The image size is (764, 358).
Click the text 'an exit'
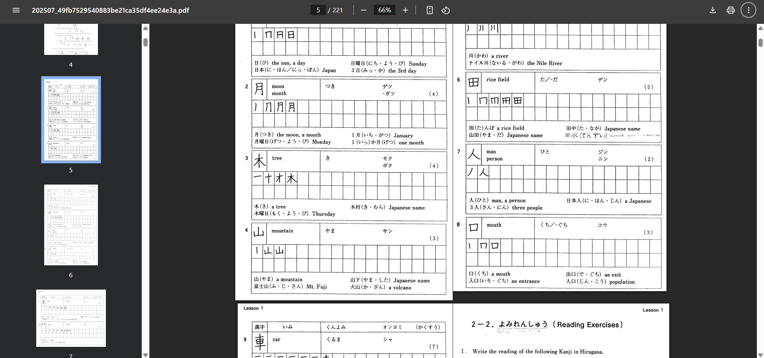point(612,275)
